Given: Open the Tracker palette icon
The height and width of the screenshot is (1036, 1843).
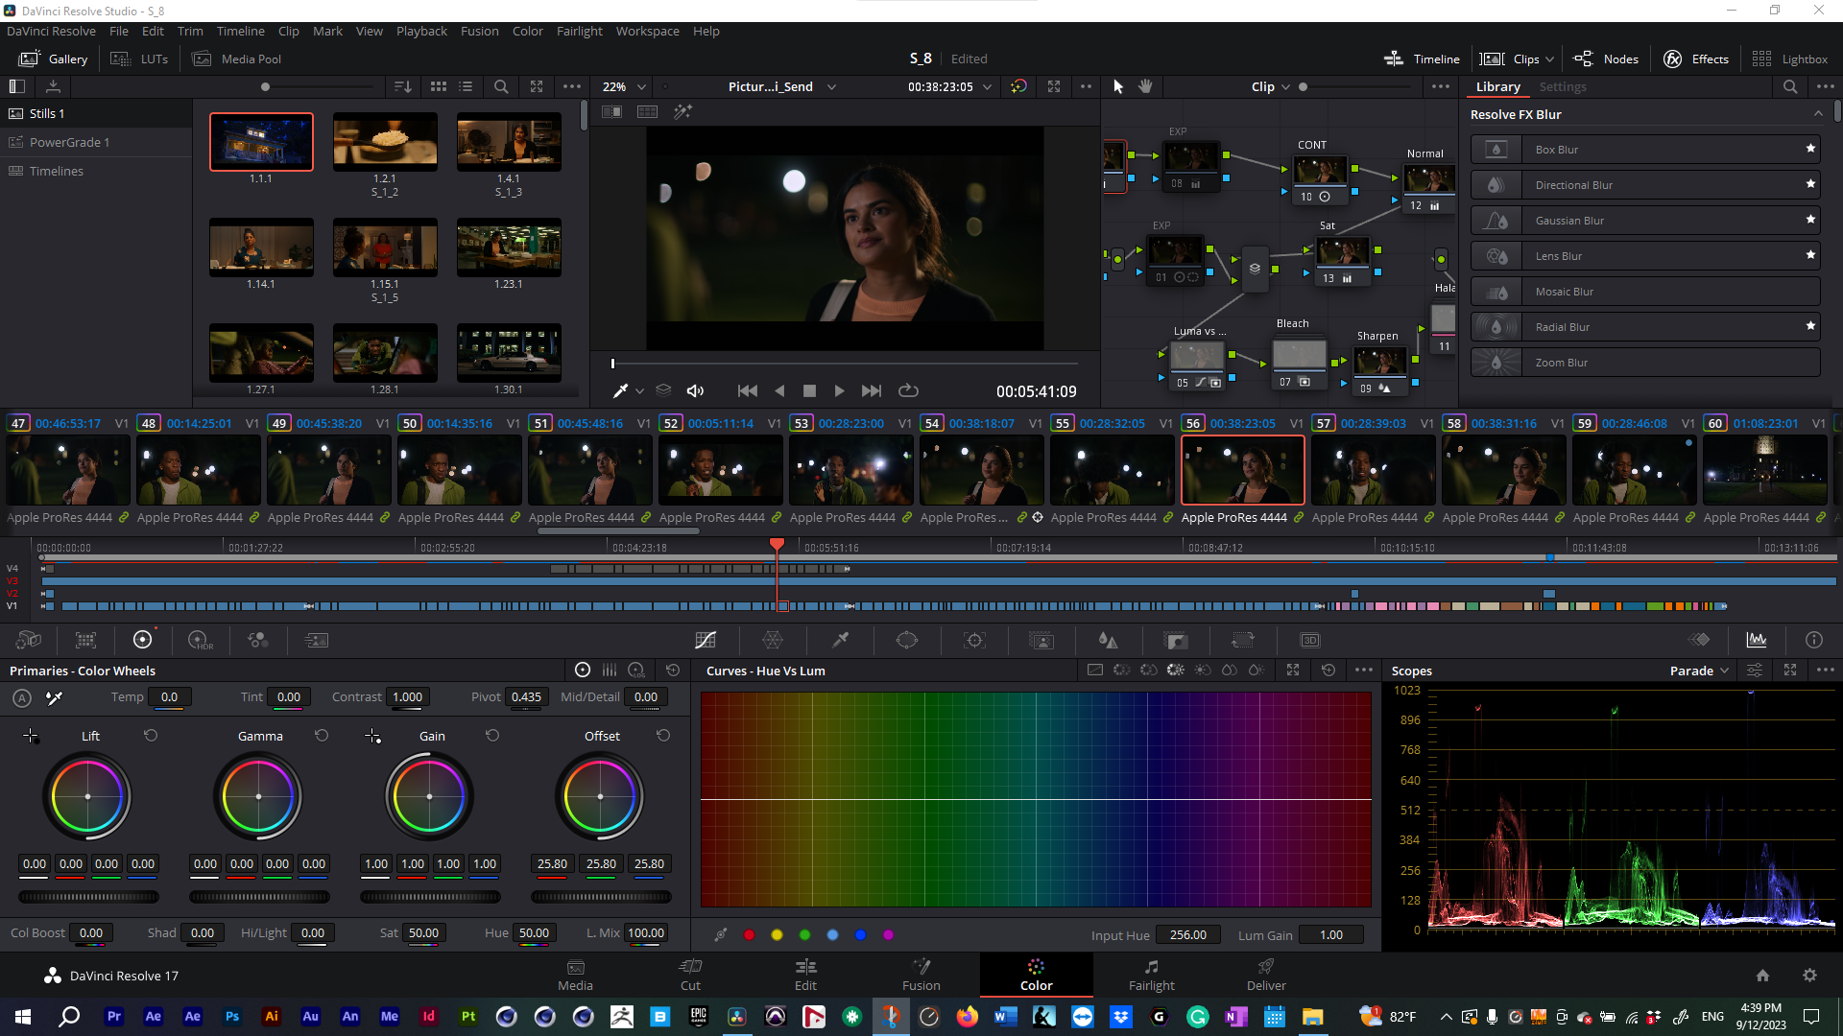Looking at the screenshot, I should 974,640.
